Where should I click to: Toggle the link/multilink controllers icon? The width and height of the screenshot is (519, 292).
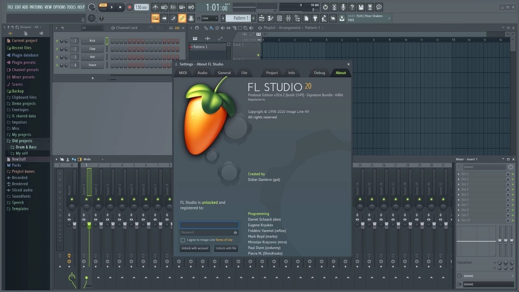pyautogui.click(x=182, y=18)
